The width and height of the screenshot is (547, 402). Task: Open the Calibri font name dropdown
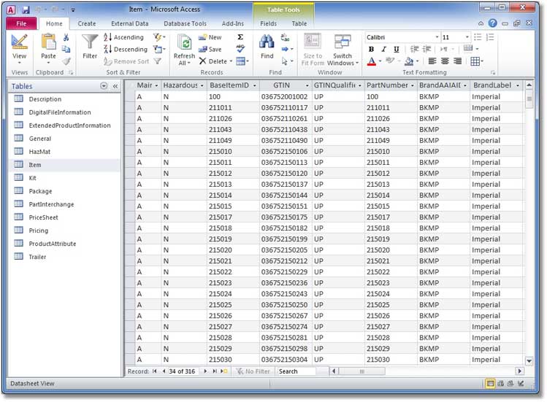(437, 37)
